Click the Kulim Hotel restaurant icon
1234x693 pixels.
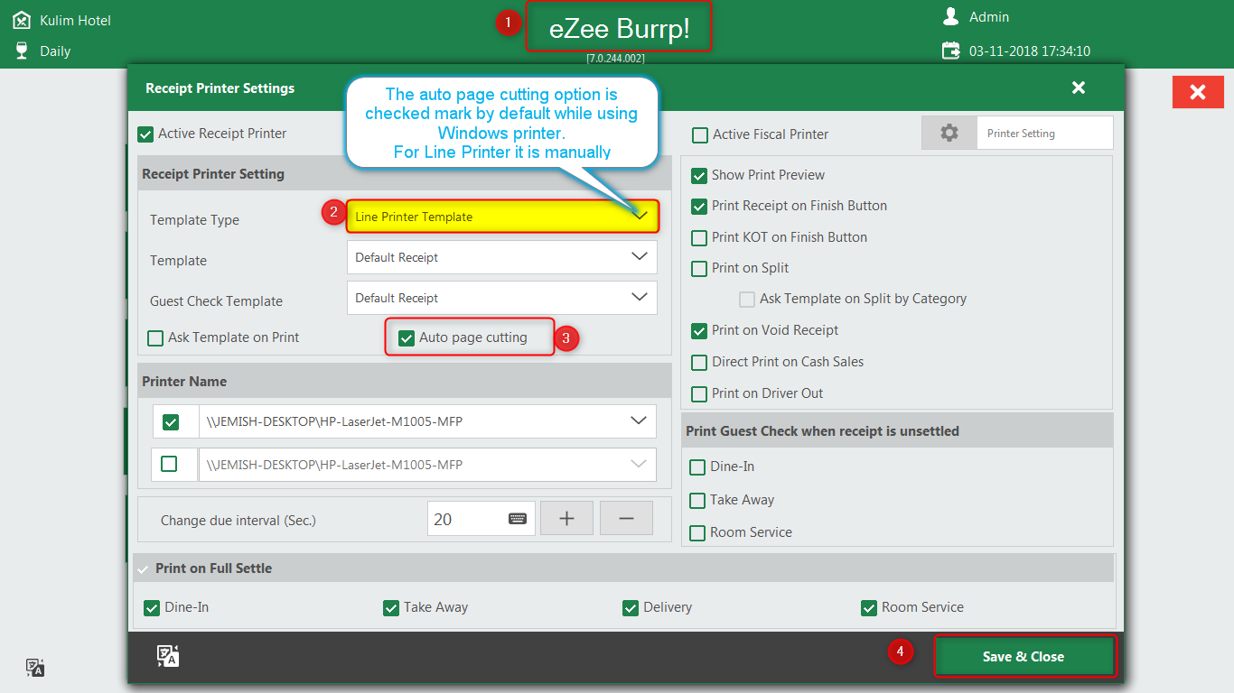pyautogui.click(x=22, y=20)
